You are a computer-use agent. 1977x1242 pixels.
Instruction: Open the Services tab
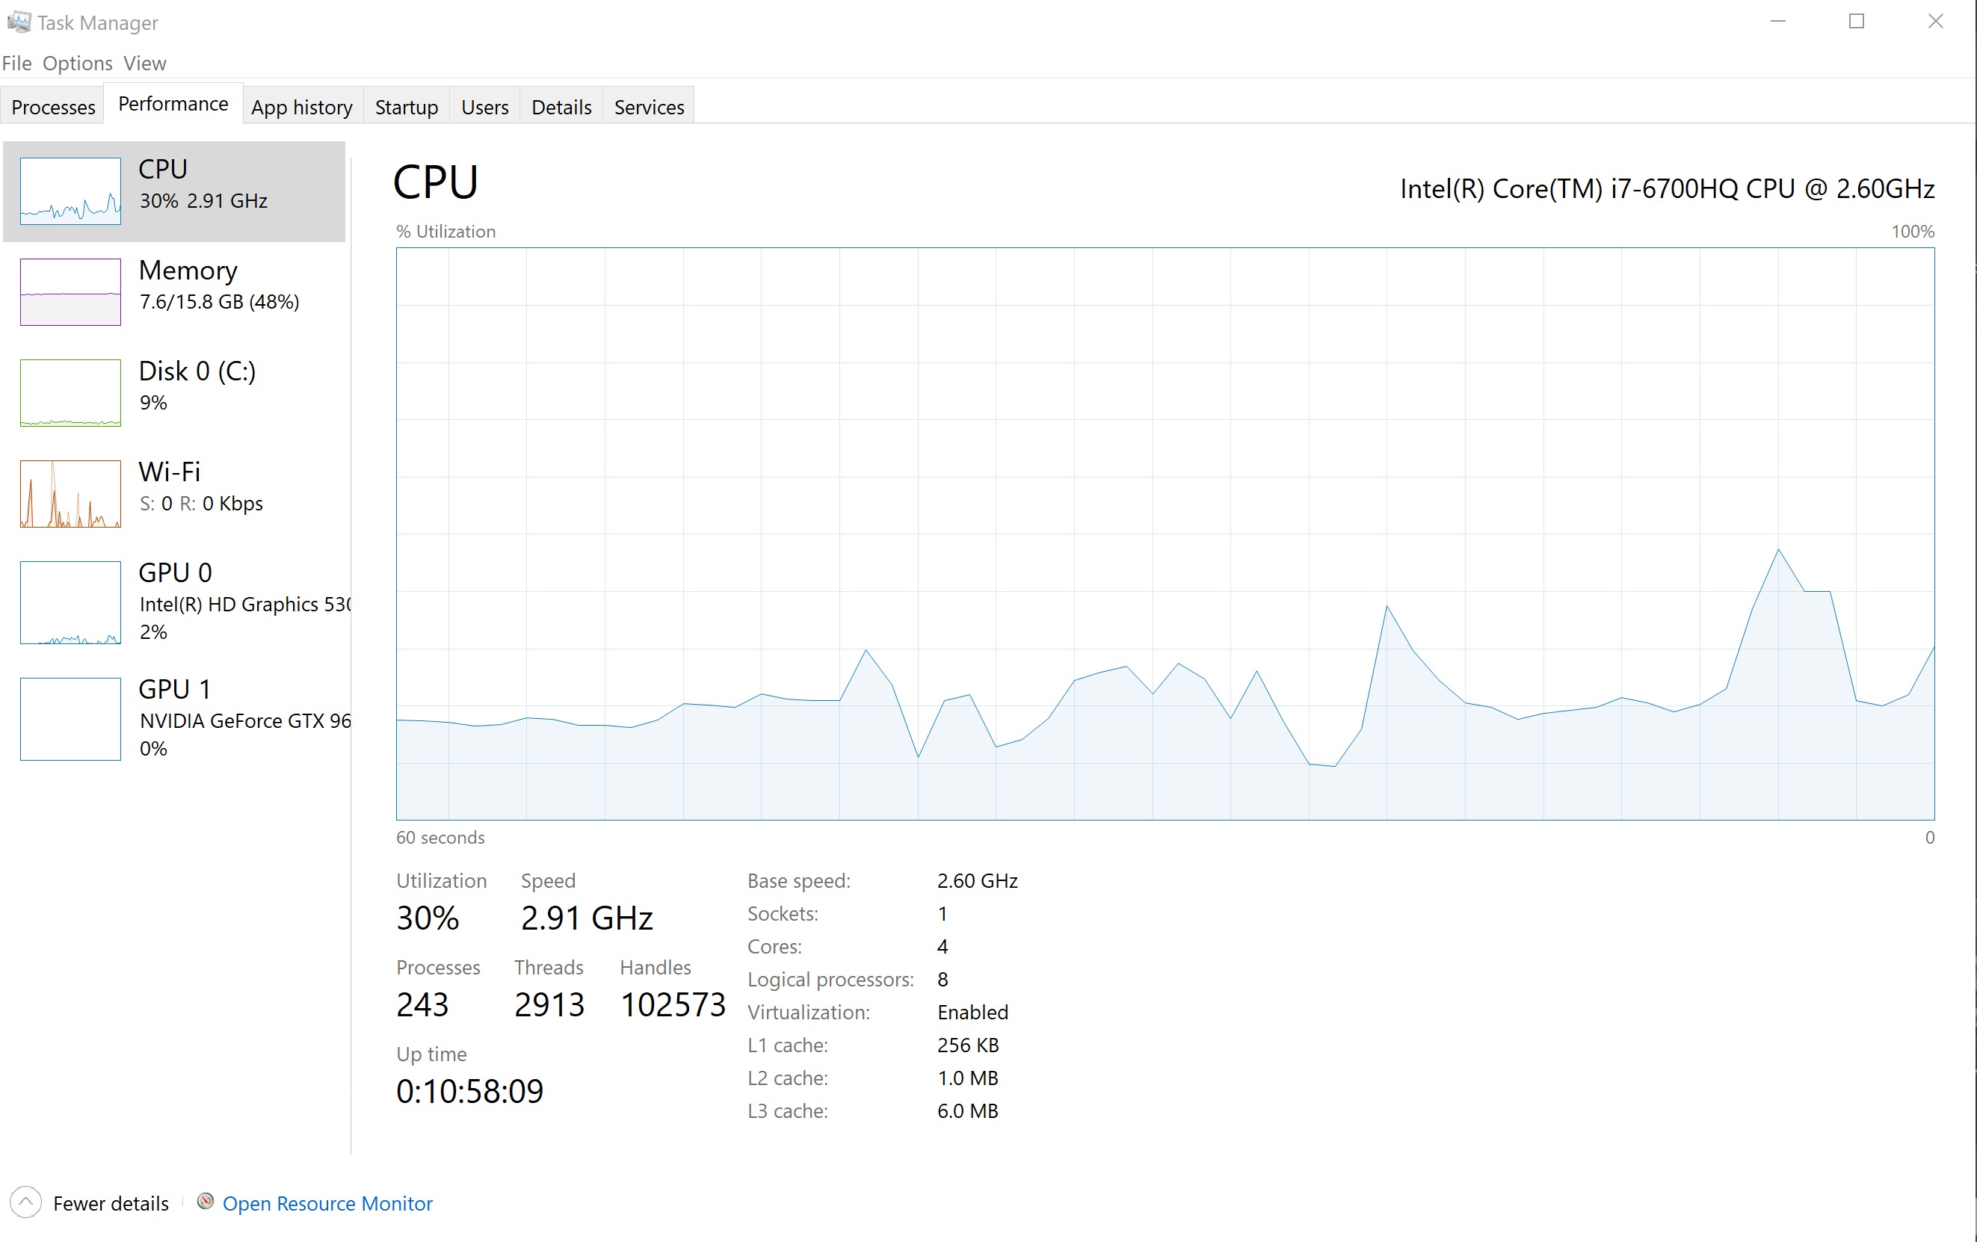649,107
